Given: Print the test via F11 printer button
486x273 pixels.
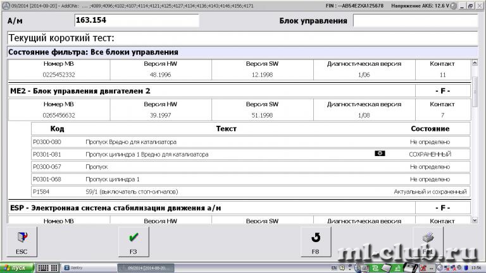Looking at the screenshot, I should coord(428,242).
